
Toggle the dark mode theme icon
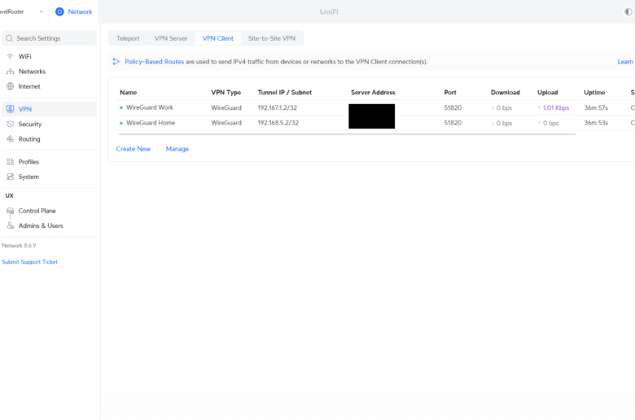pos(628,11)
